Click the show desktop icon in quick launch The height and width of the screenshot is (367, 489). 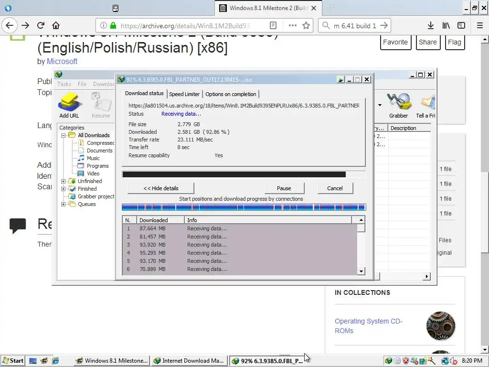(x=33, y=361)
